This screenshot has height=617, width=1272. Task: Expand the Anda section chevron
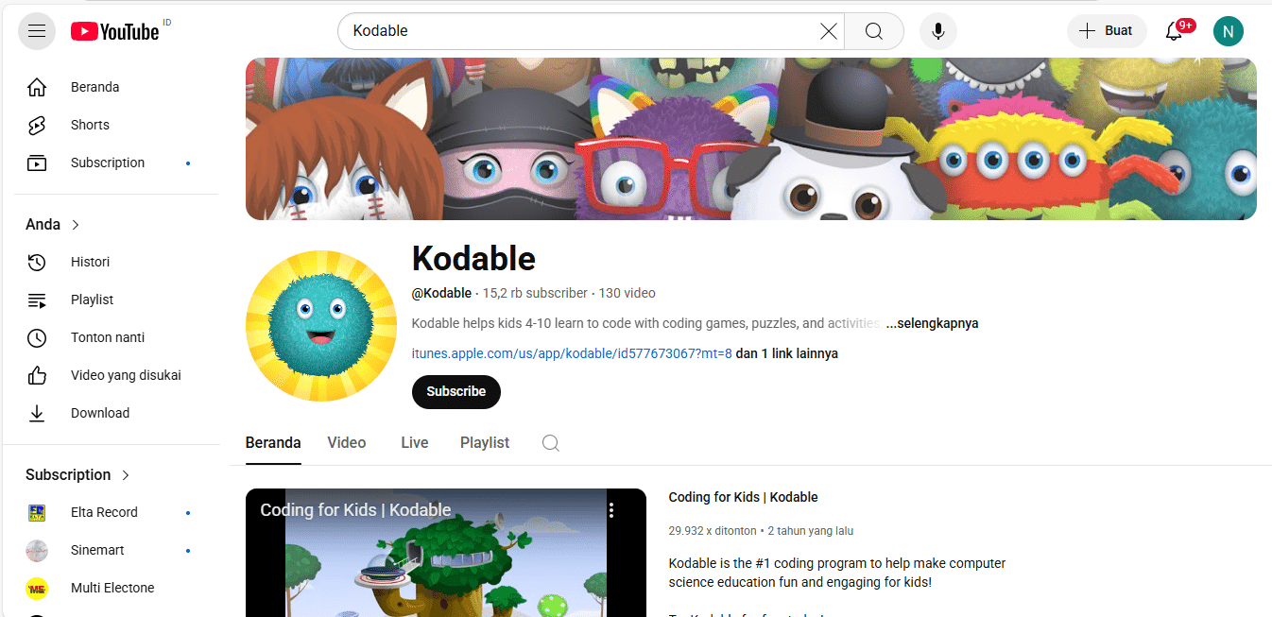(76, 225)
